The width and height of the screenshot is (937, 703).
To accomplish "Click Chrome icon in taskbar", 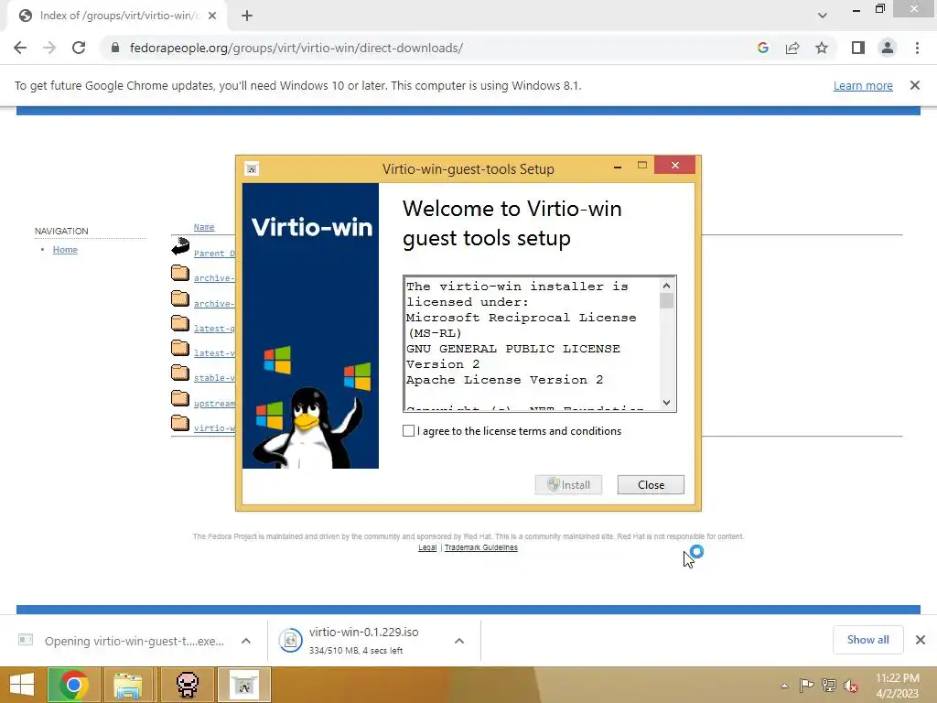I will click(74, 685).
